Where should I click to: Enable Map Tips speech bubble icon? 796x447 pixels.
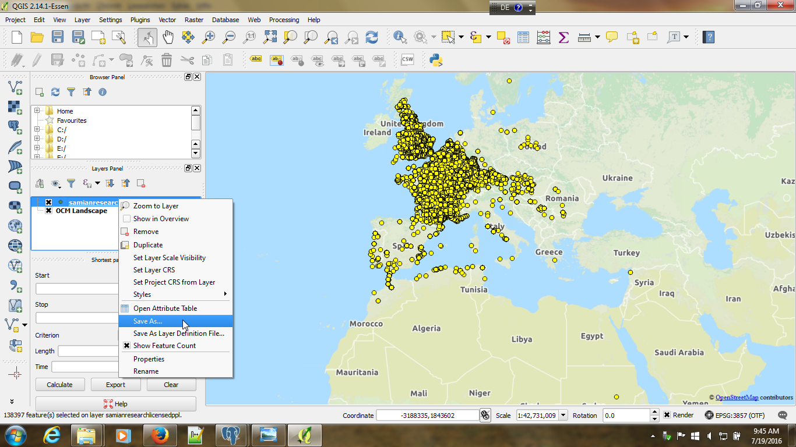point(612,37)
